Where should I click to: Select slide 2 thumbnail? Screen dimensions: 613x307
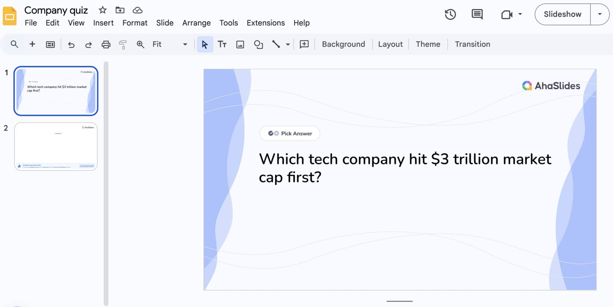56,146
